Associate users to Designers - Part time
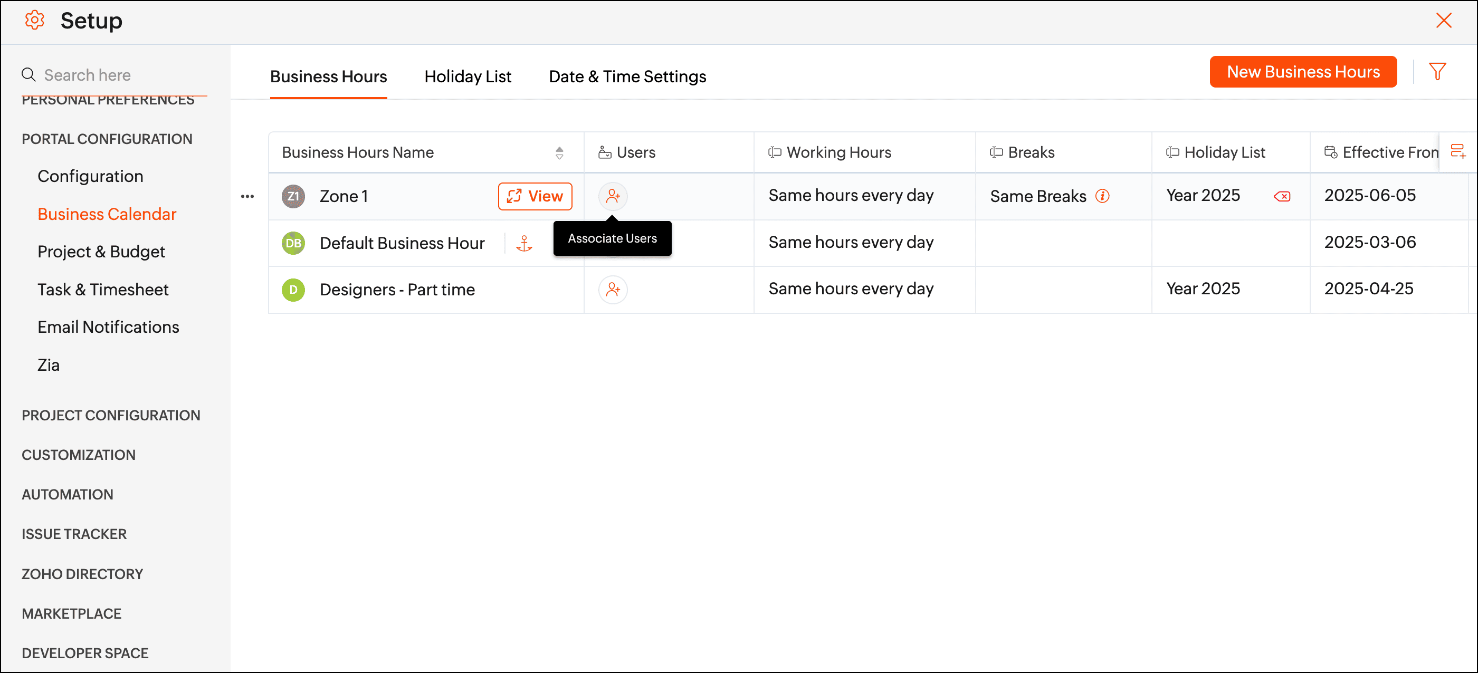The image size is (1478, 673). (613, 290)
